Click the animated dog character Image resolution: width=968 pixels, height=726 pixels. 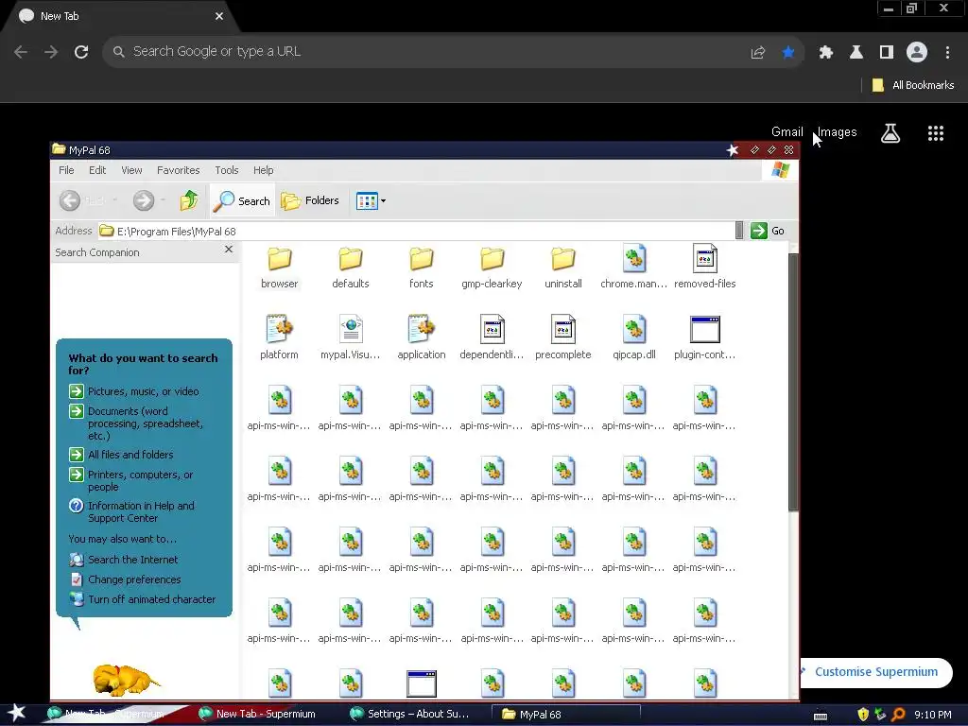click(x=126, y=680)
